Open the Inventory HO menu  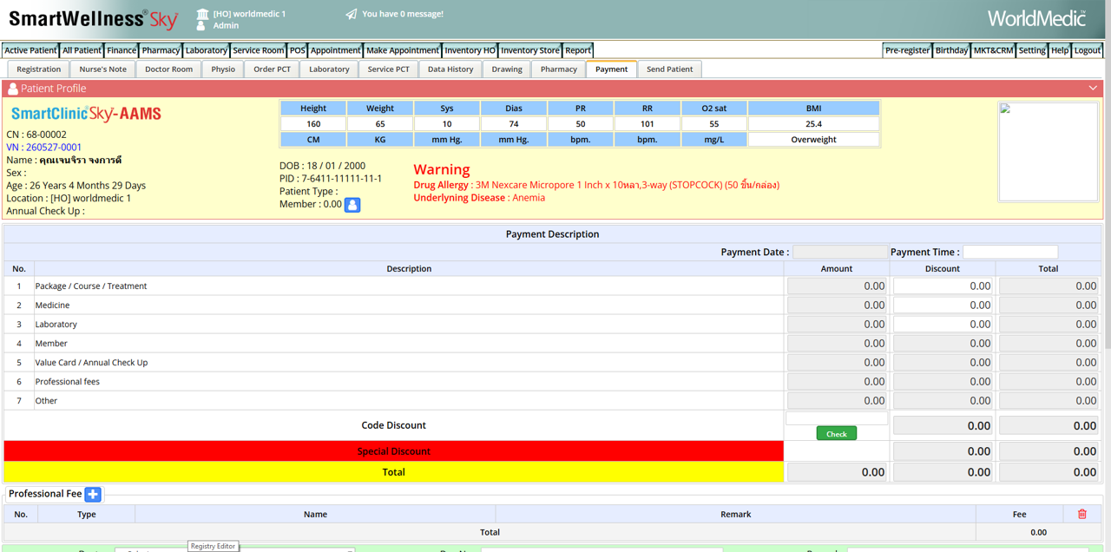coord(470,50)
